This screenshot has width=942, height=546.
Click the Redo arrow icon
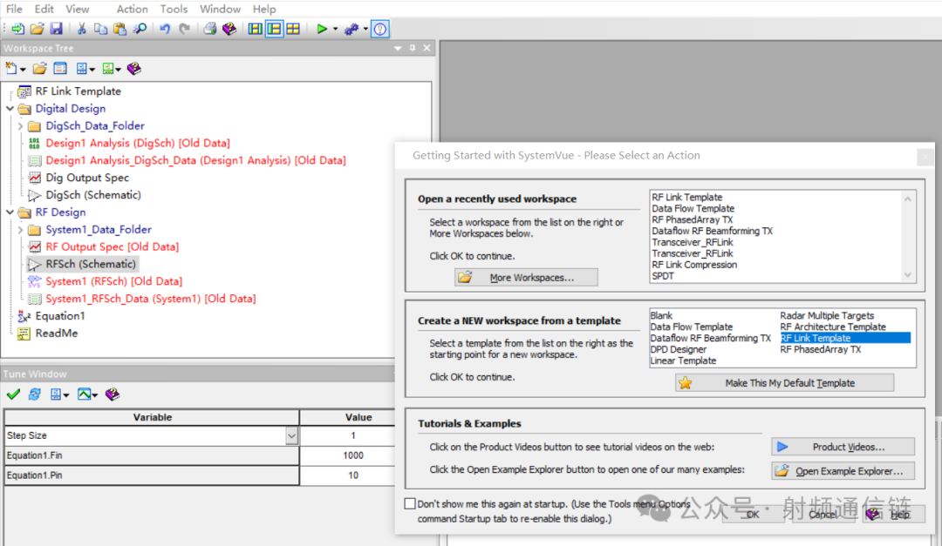coord(184,29)
